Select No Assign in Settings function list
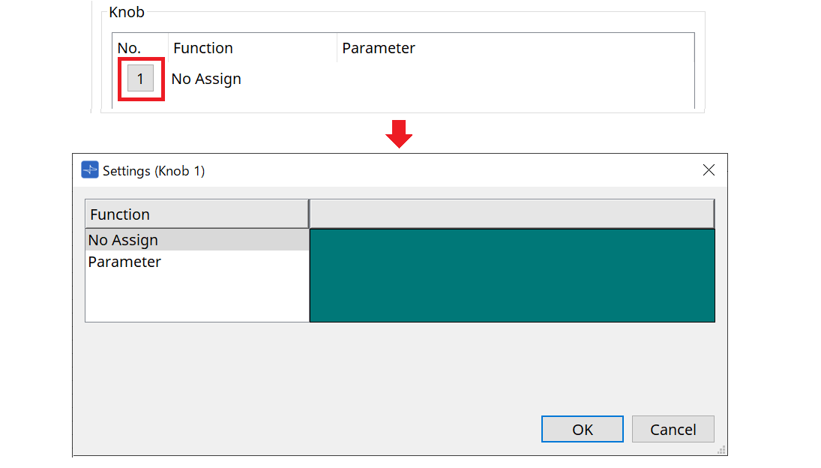821x468 pixels. coord(123,240)
